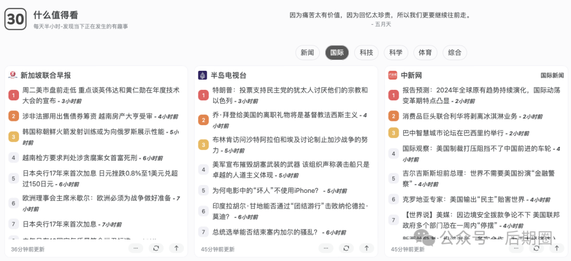Screen dimensions: 571x261
Task: Jump to top of 半岛电视台 card
Action: [366, 248]
